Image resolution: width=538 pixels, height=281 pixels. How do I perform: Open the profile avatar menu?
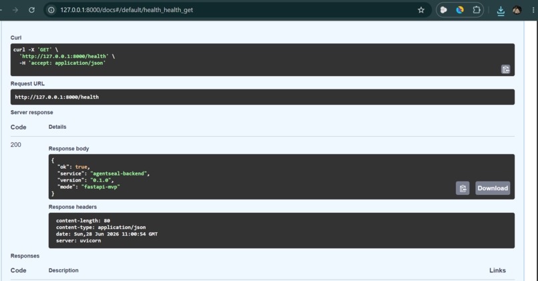click(517, 10)
